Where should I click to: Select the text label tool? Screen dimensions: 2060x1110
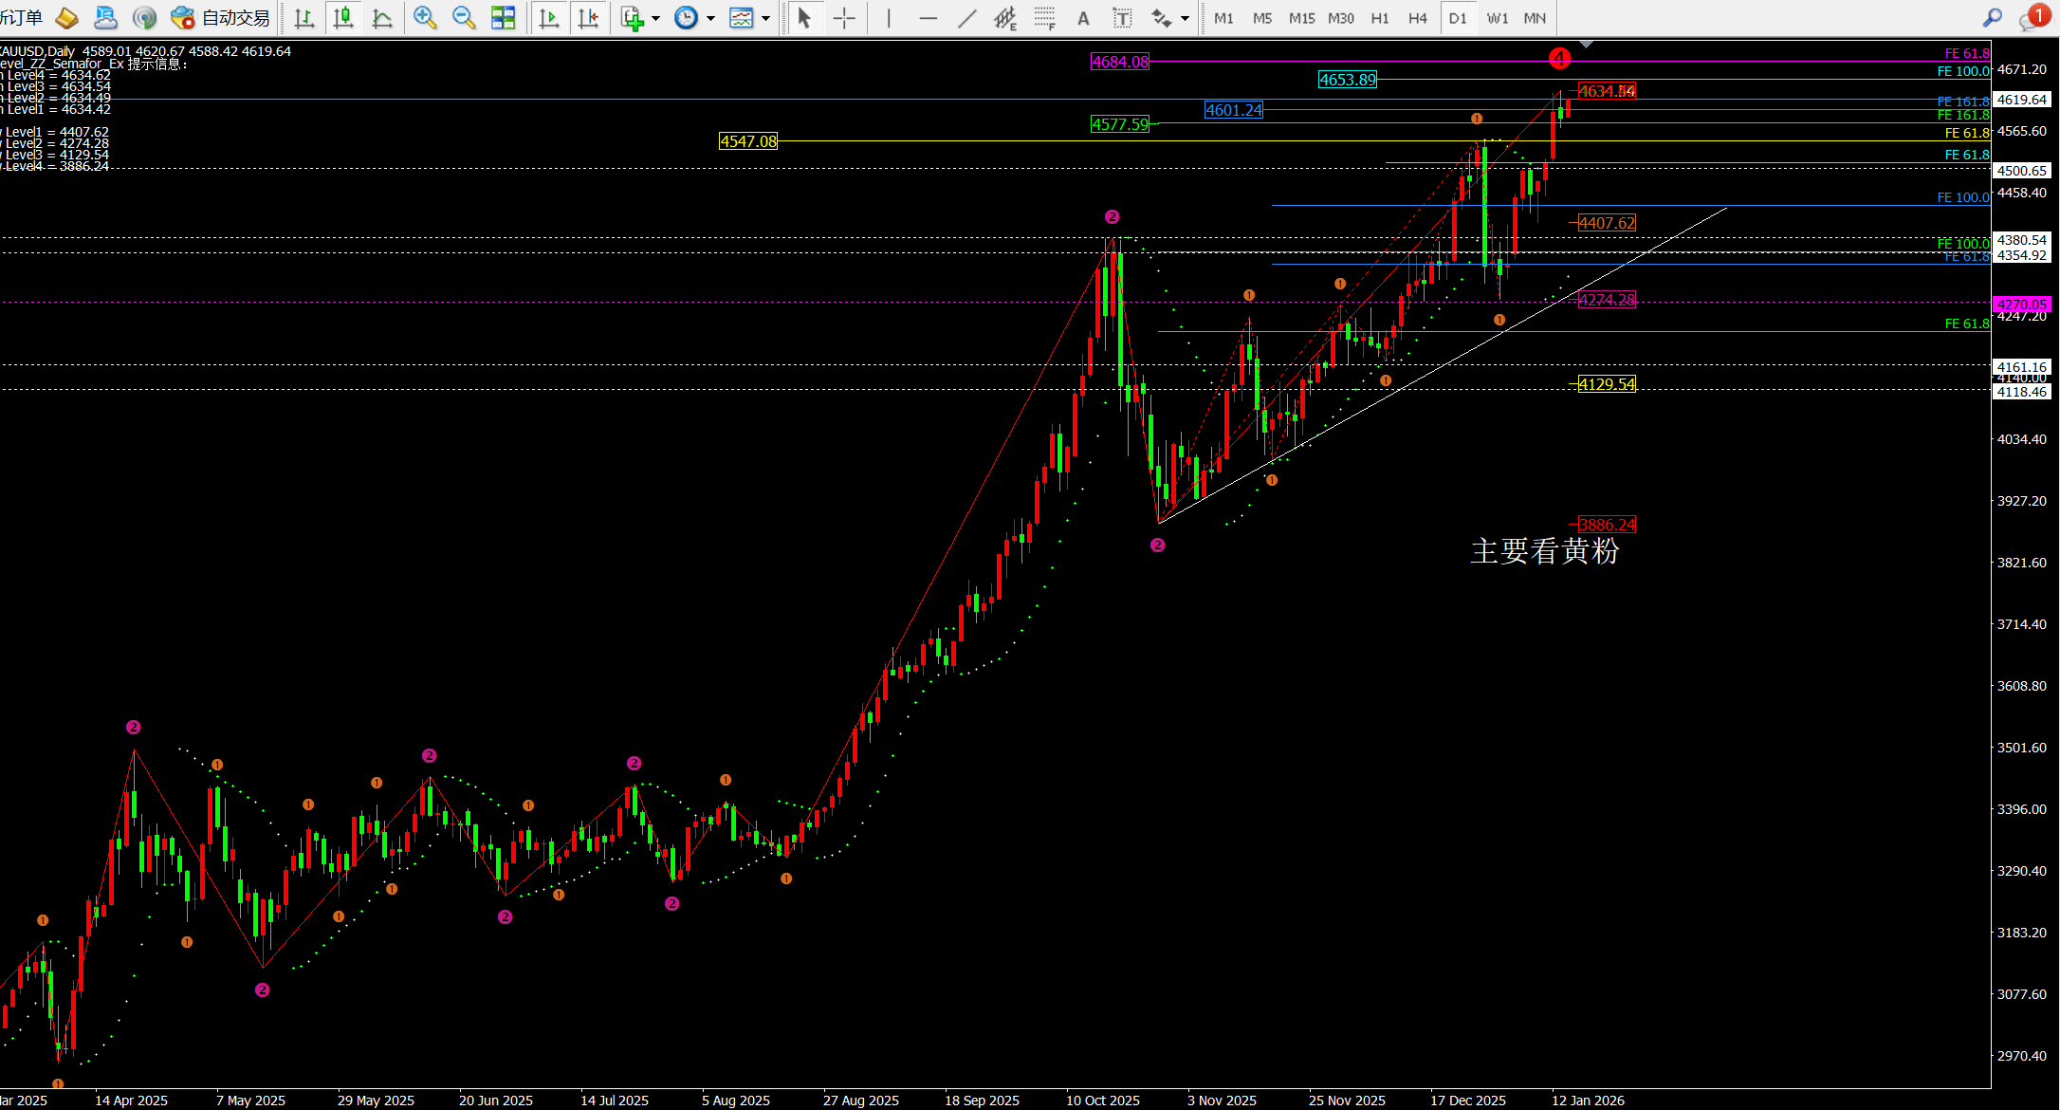pos(1122,17)
